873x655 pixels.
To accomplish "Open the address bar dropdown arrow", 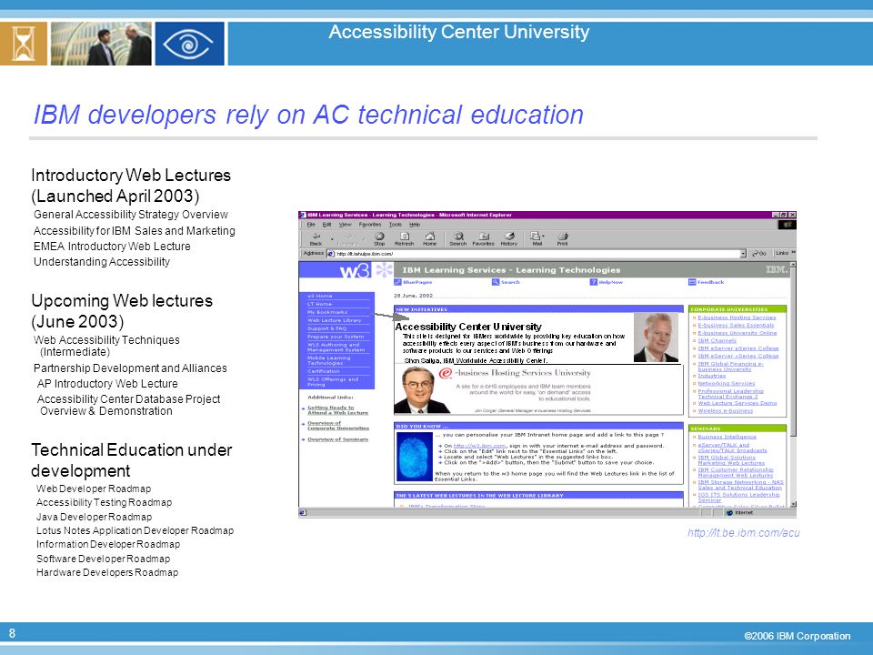I will pyautogui.click(x=743, y=254).
